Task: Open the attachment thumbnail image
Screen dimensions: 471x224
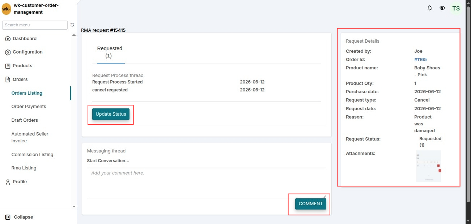Action: coord(429,166)
